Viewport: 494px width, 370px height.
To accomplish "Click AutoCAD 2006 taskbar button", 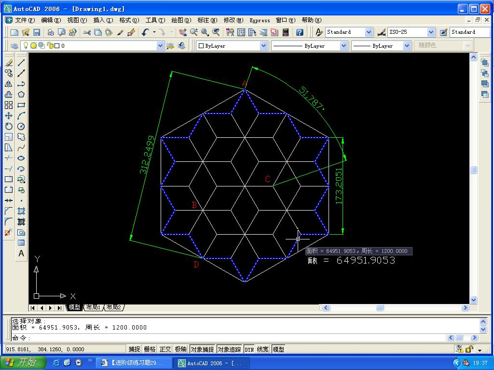I will (x=211, y=363).
